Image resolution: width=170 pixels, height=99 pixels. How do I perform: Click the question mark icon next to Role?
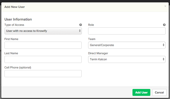pos(164,25)
